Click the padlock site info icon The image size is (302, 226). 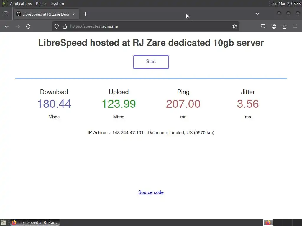click(x=65, y=26)
